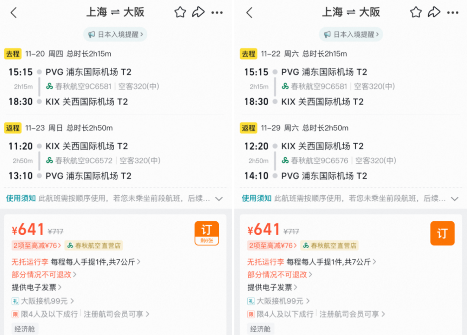Tap 13:10 PVG arrival row

click(70, 176)
